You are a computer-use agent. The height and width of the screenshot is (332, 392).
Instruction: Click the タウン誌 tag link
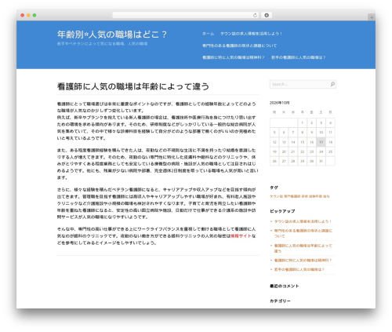pos(276,196)
